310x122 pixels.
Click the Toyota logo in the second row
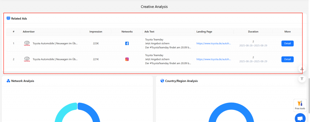point(27,59)
